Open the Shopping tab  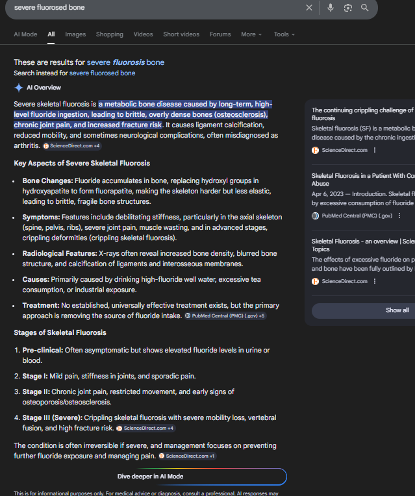click(x=110, y=34)
